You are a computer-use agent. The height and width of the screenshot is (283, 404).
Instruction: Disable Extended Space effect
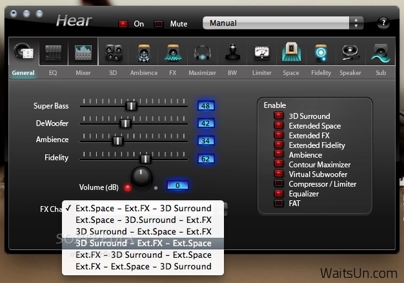pyautogui.click(x=279, y=125)
